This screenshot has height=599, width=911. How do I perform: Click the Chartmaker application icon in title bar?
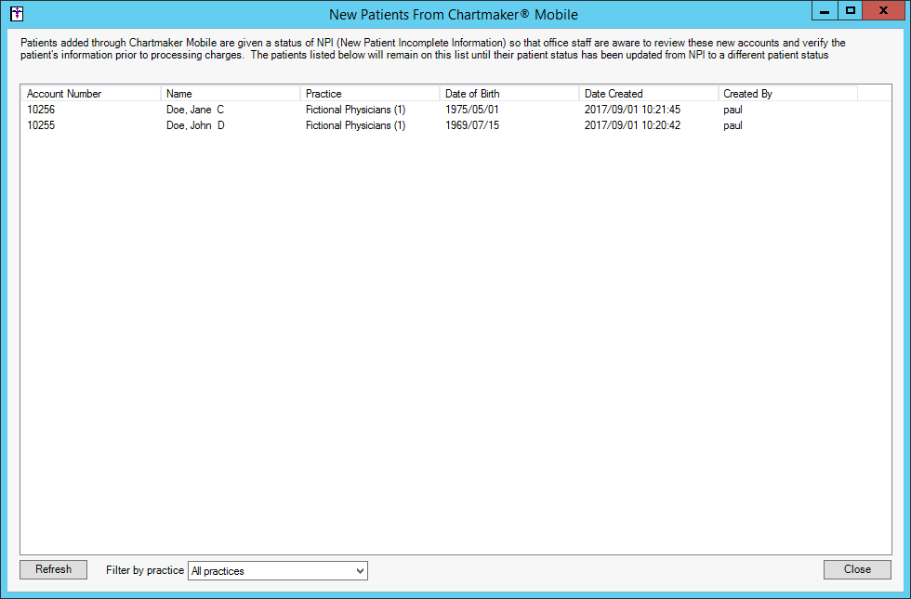tap(17, 14)
